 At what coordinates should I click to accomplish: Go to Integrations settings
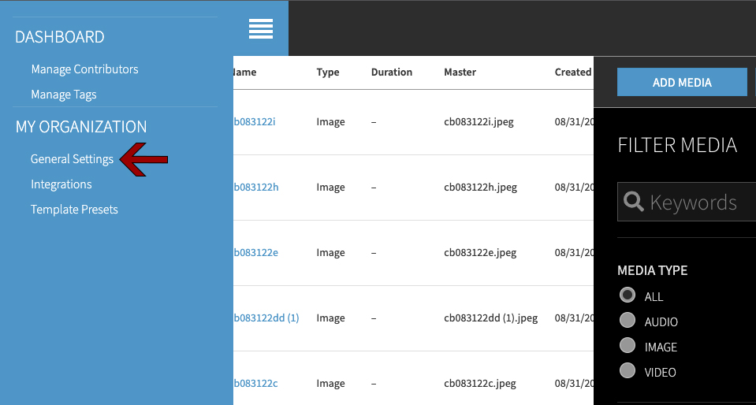(x=61, y=184)
